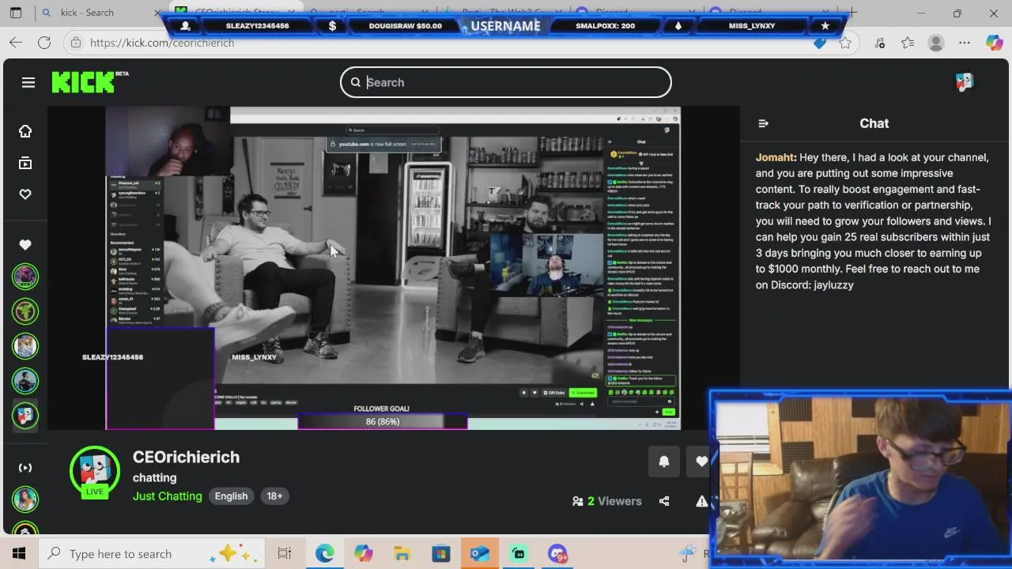The image size is (1012, 569).
Task: Open the CEOrichierich channel avatar with LIVE badge
Action: pyautogui.click(x=95, y=473)
